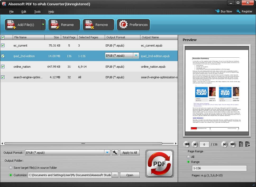Image resolution: width=256 pixels, height=187 pixels.
Task: Click right arrow of horizontal scrollbar
Action: [176, 143]
